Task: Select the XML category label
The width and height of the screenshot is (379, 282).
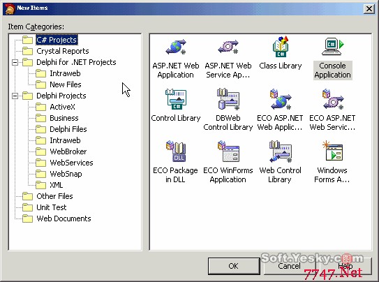Action: click(x=57, y=185)
